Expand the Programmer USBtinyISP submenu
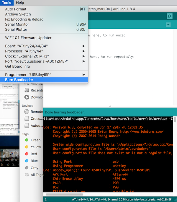Screen dimensions: 177x202 click(44, 75)
